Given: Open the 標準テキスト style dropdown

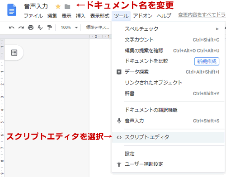Looking at the screenshot, I should tap(98, 28).
